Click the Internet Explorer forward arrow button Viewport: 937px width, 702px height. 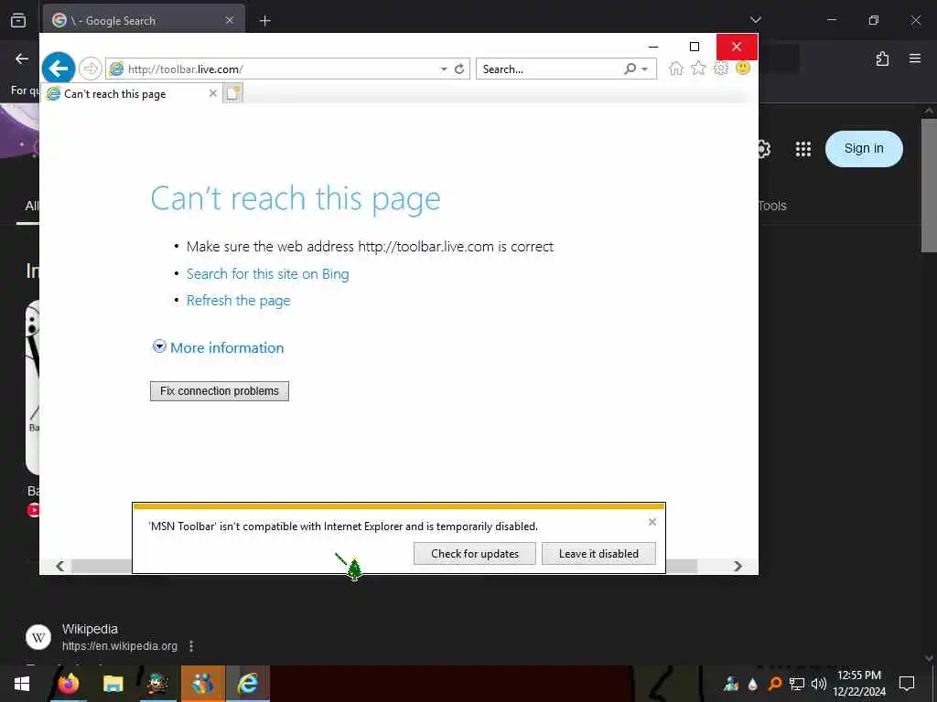pos(91,69)
